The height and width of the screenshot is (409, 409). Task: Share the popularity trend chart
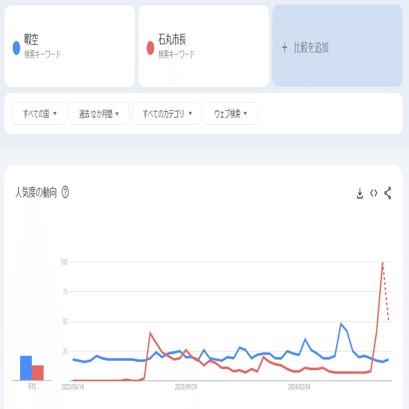point(387,193)
